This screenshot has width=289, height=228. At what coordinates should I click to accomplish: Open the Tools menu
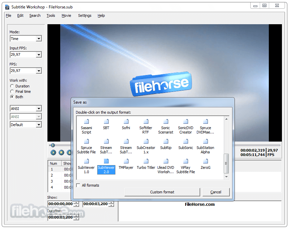pos(51,16)
